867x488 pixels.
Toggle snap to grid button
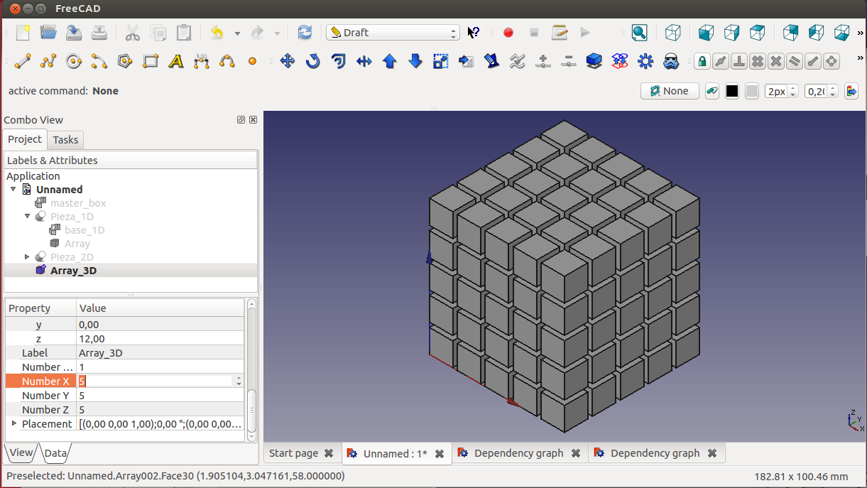(758, 62)
